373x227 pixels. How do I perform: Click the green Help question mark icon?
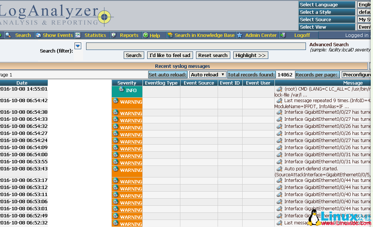pos(145,35)
